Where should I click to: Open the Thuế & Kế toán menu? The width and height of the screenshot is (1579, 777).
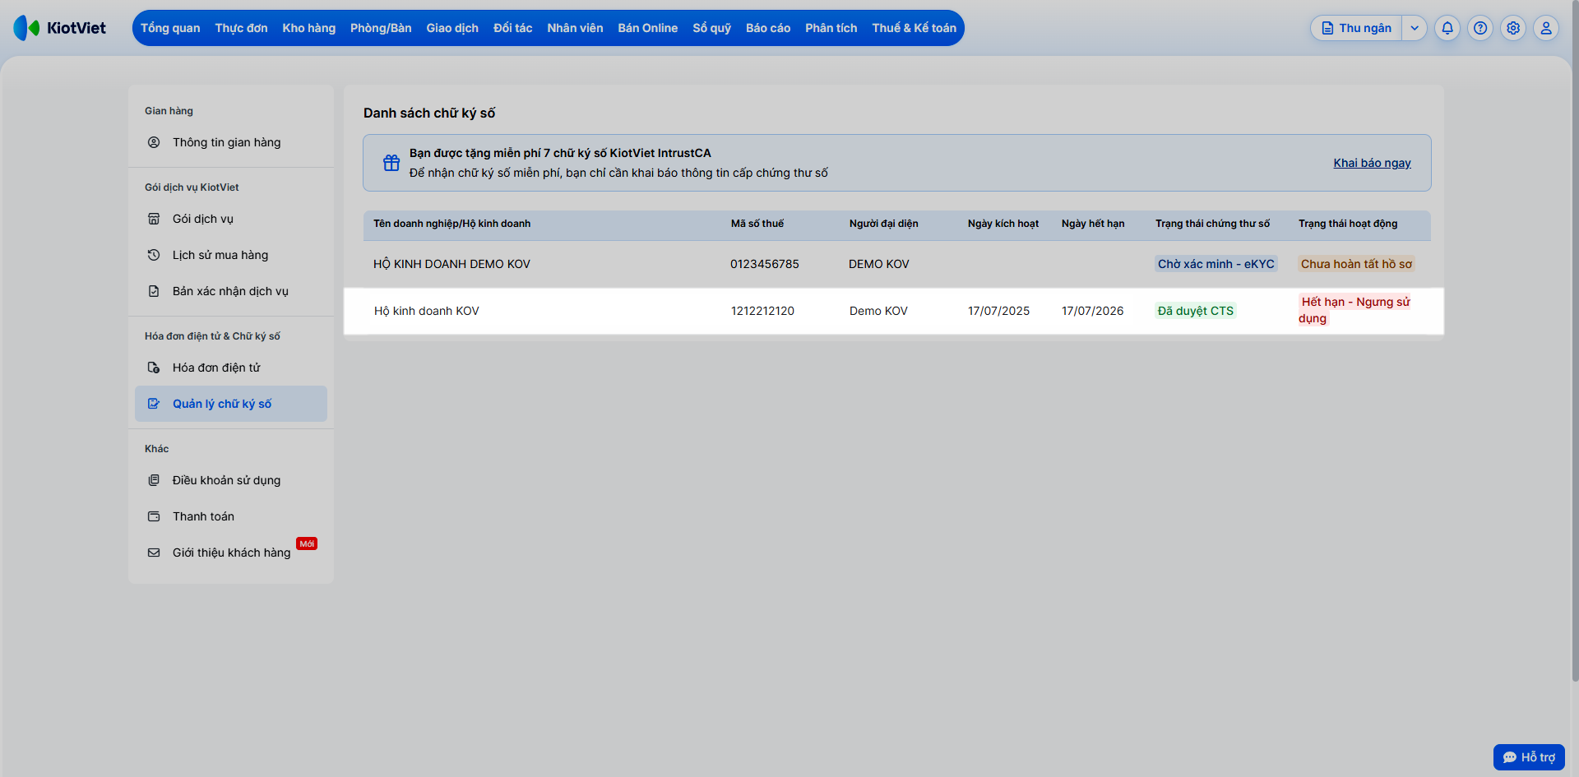click(915, 28)
